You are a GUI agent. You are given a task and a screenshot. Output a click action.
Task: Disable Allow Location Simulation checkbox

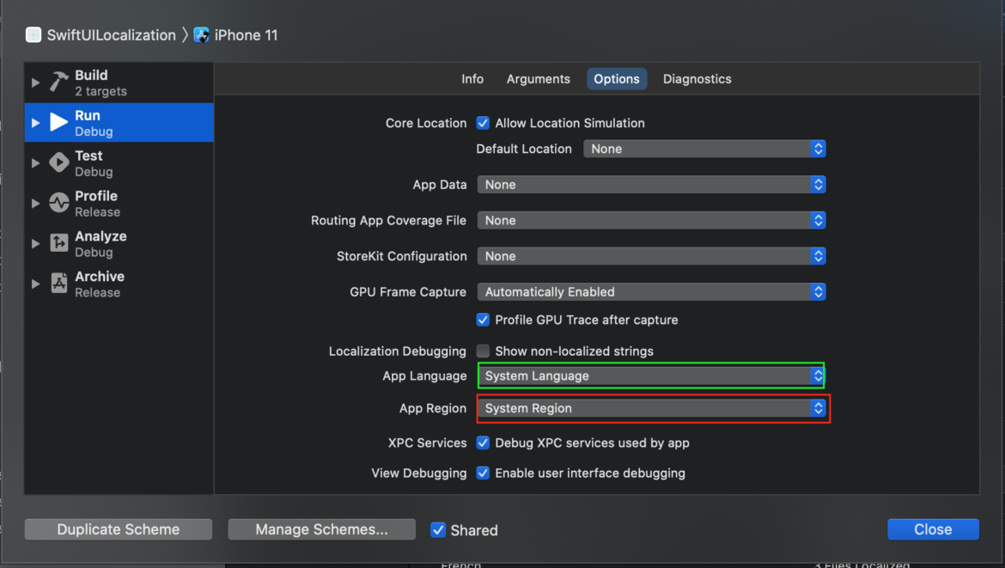pyautogui.click(x=483, y=123)
